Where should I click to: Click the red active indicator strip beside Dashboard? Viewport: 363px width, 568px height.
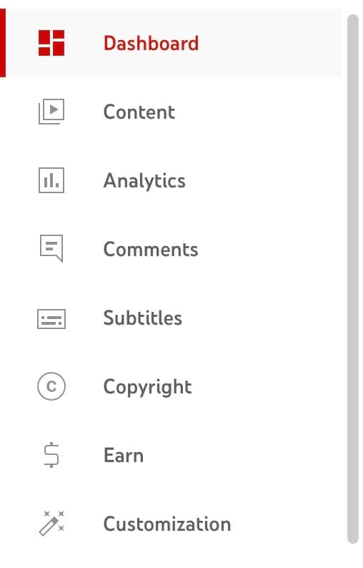3,43
